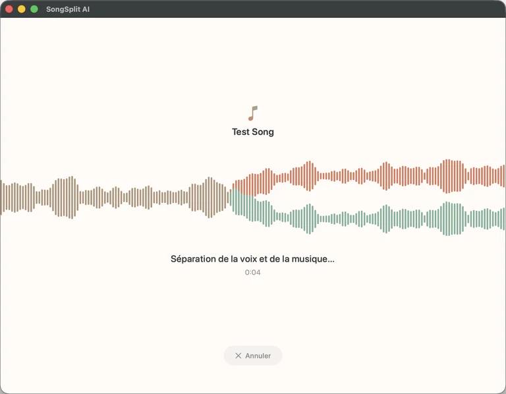
Task: Click the elapsed time 0:04 label
Action: 253,272
